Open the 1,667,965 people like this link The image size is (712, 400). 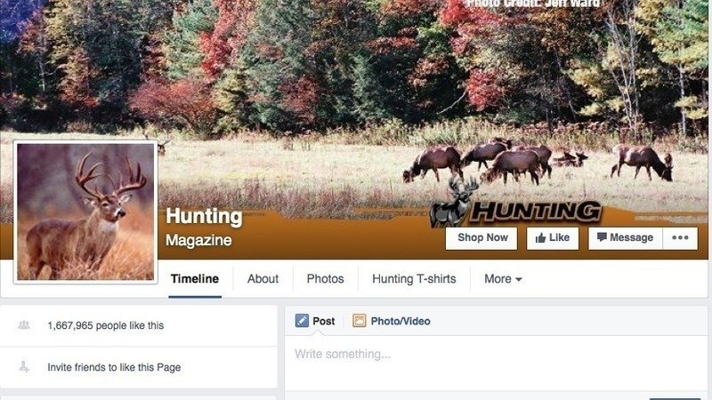pyautogui.click(x=105, y=325)
